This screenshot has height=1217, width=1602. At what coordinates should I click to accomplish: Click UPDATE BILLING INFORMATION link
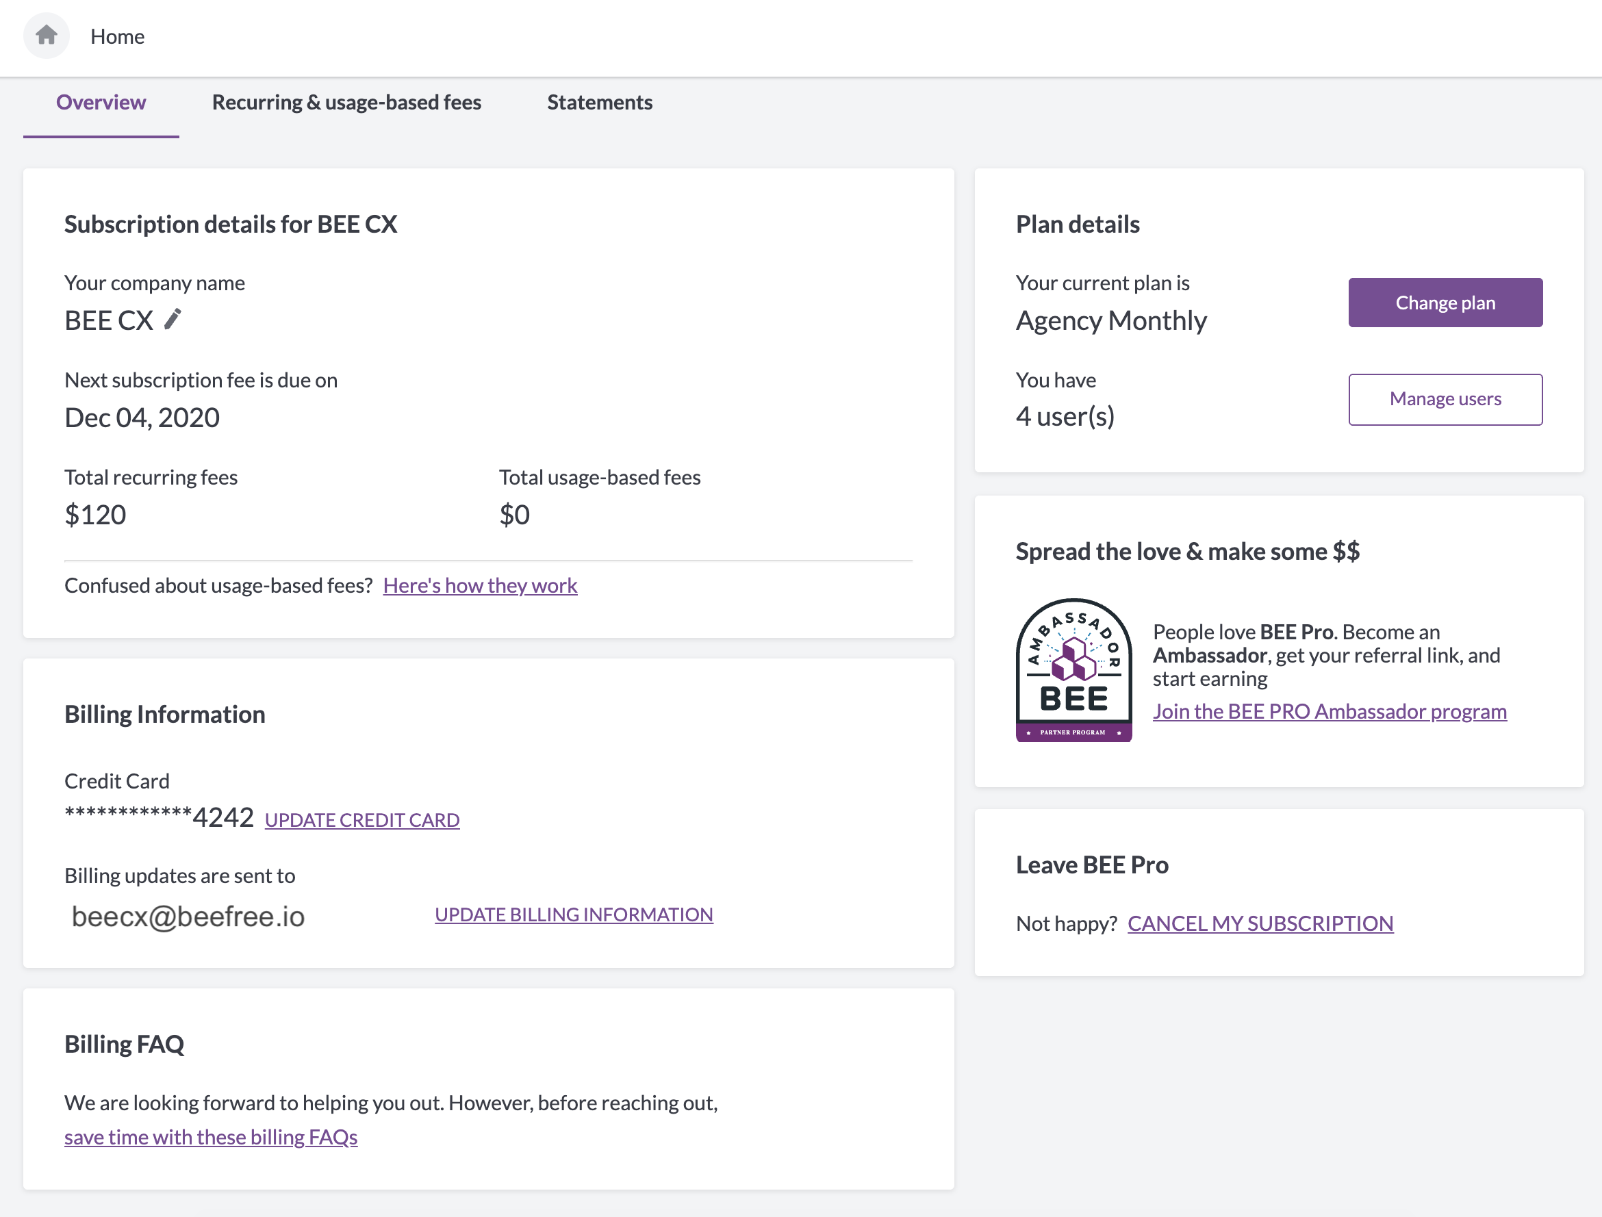pos(574,915)
